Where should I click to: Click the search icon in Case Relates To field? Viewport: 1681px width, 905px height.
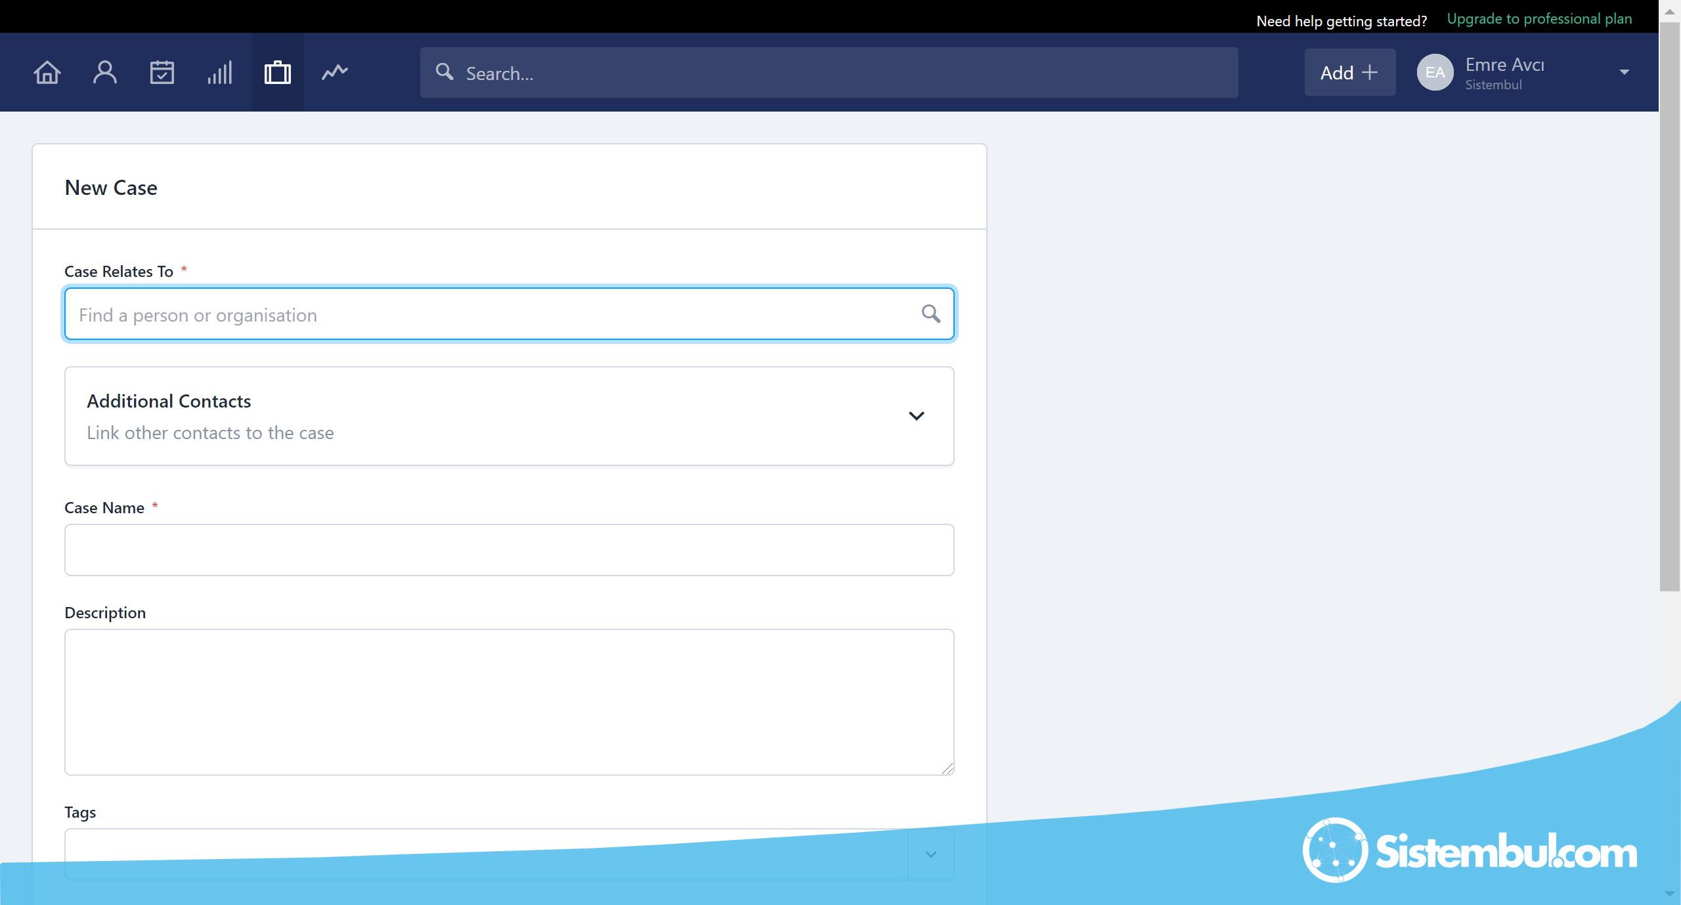pos(930,314)
